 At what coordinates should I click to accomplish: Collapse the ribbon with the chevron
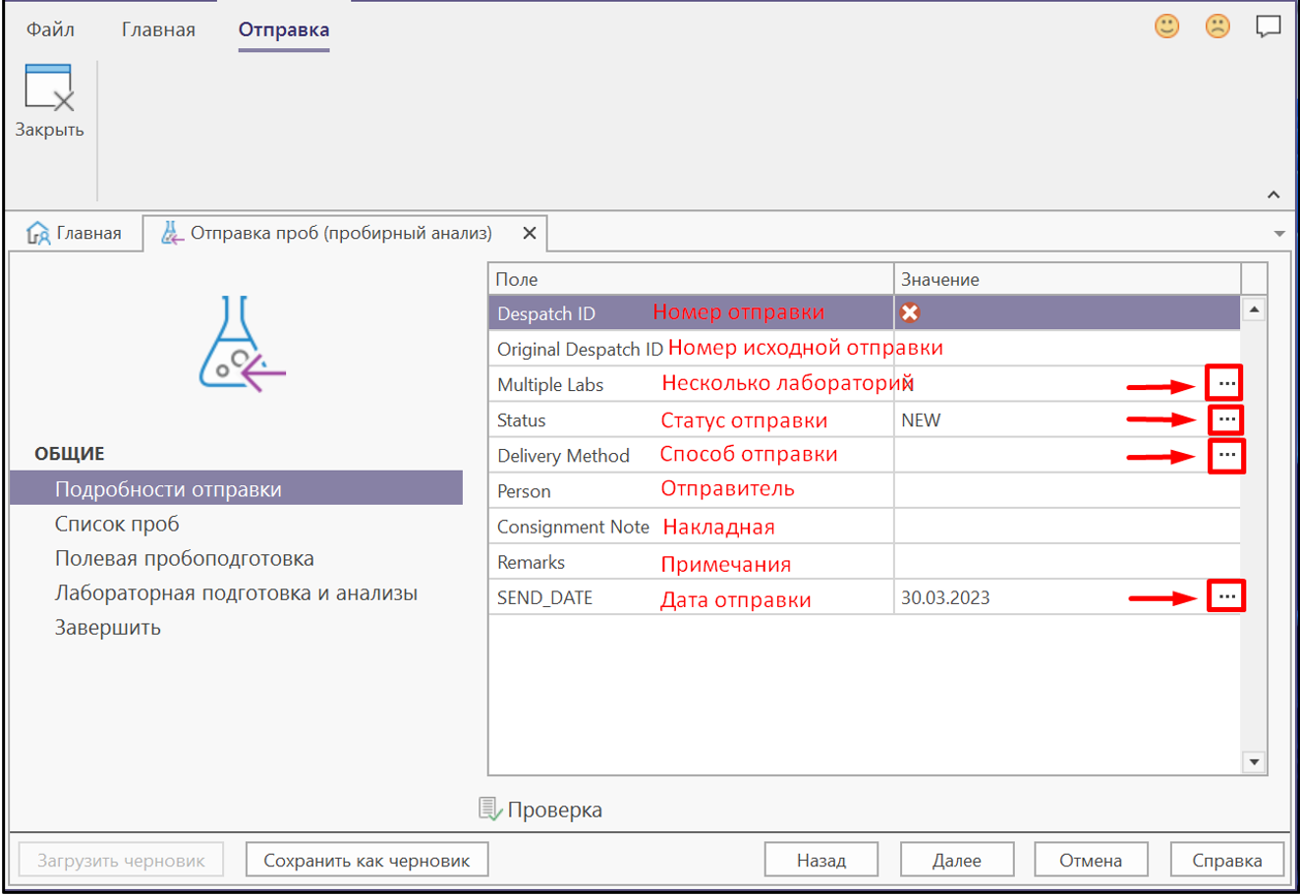coord(1273,195)
